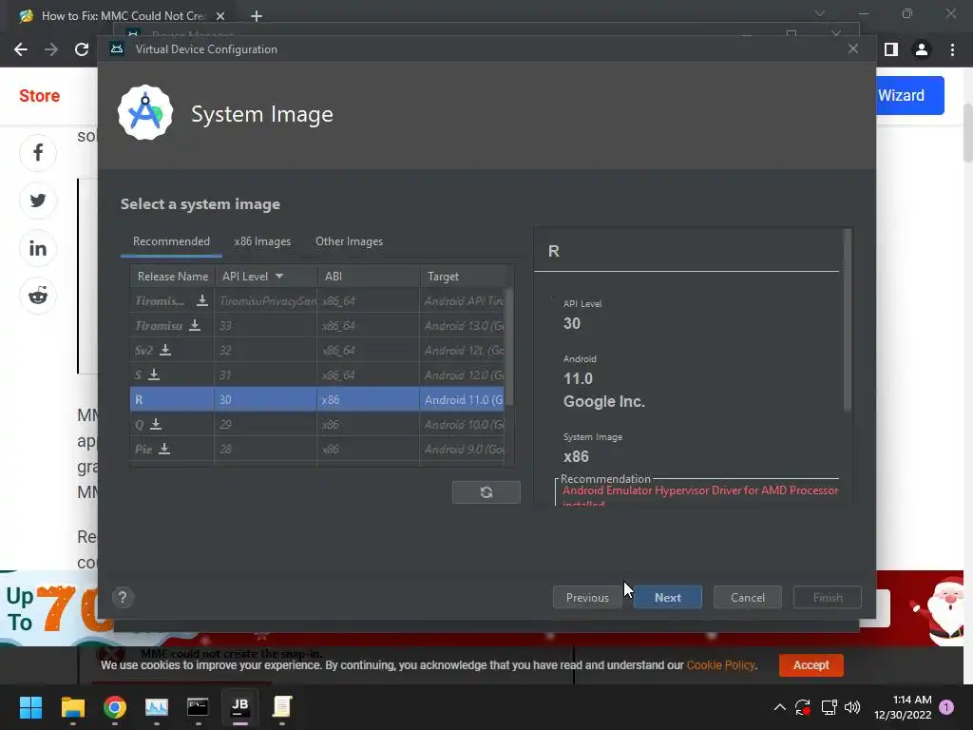Sort by the API Level column arrow

pyautogui.click(x=279, y=277)
